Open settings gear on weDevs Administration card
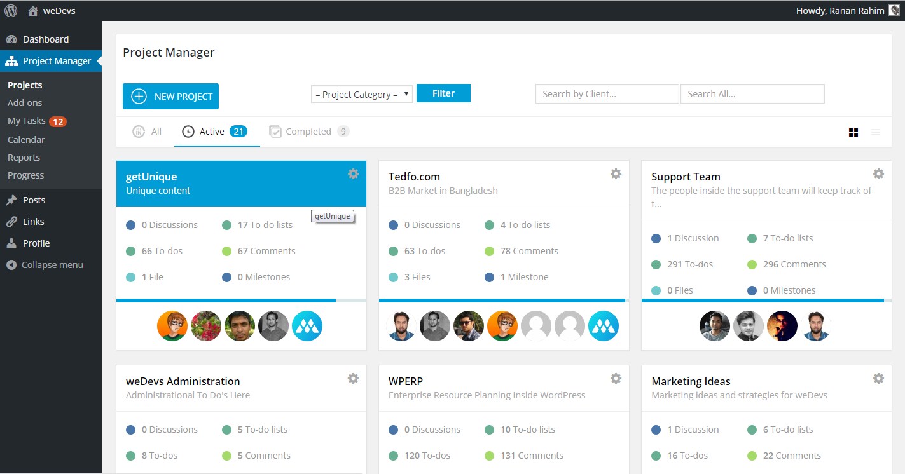 pyautogui.click(x=353, y=379)
